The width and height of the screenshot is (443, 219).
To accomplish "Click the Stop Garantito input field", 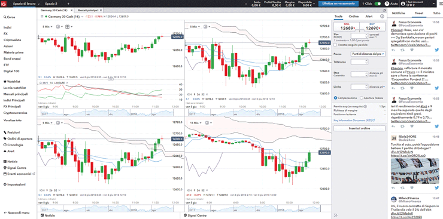I will pyautogui.click(x=359, y=74).
